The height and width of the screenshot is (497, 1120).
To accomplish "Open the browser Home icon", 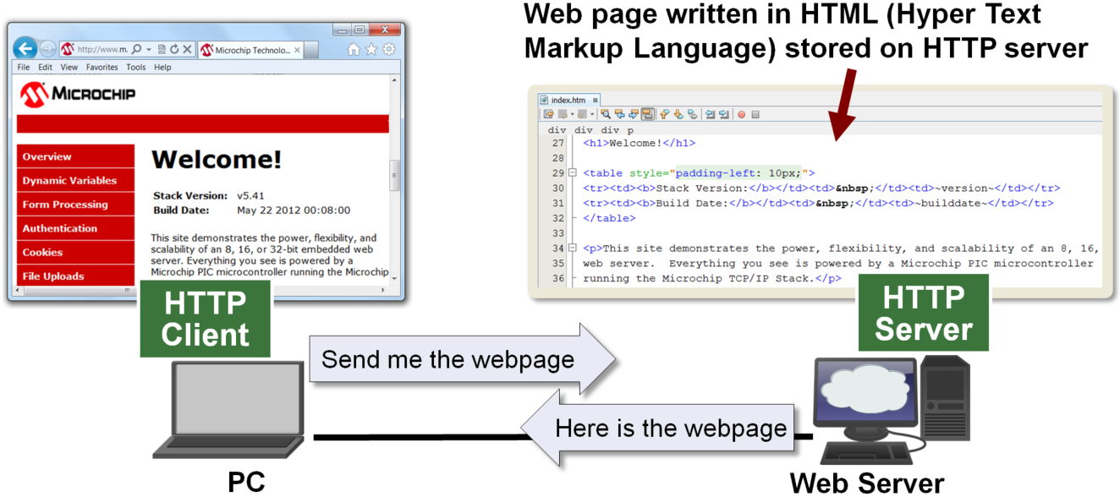I will [354, 47].
